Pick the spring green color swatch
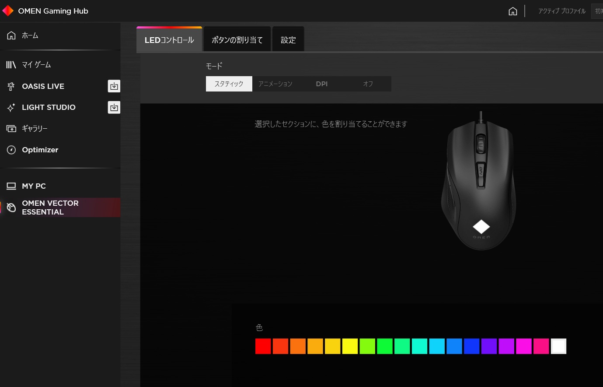 pos(402,346)
